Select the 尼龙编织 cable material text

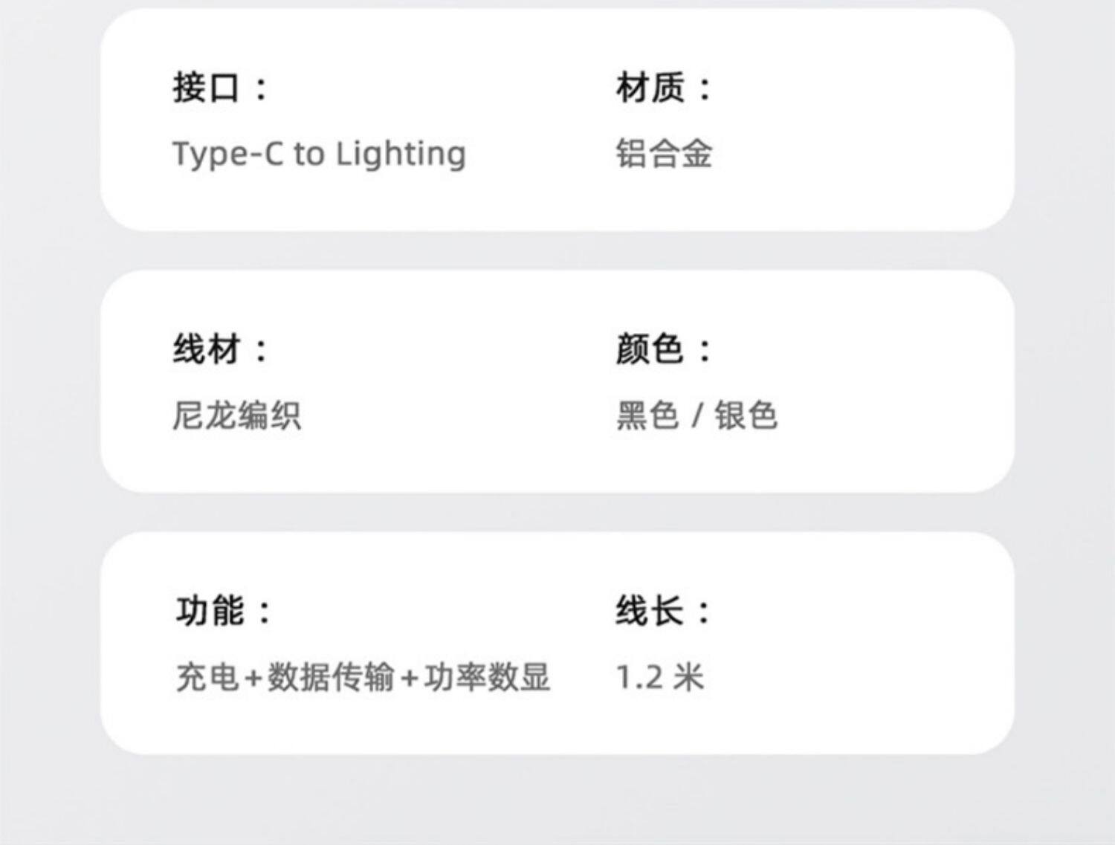pyautogui.click(x=237, y=415)
